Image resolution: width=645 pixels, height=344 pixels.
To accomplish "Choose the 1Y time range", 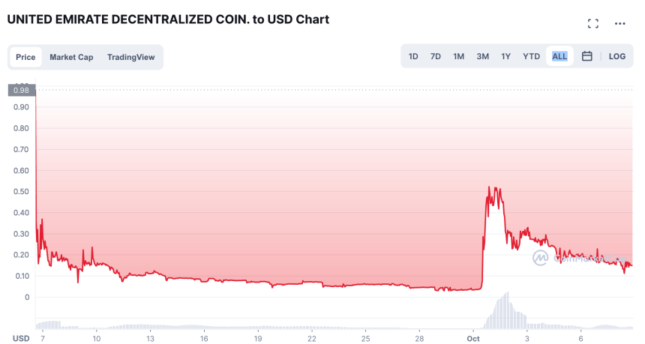I will 505,56.
